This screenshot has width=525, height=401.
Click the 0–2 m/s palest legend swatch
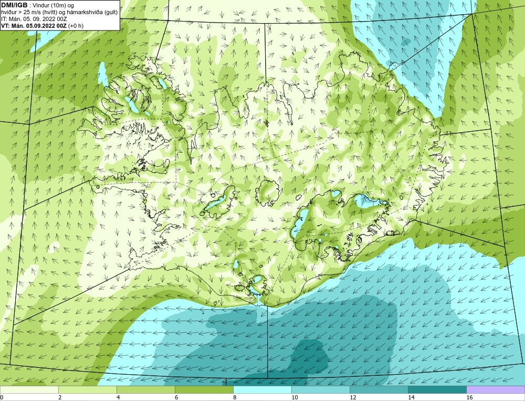[x=29, y=389]
